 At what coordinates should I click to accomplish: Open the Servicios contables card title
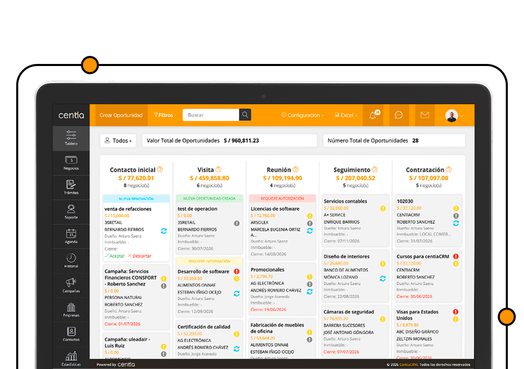click(346, 201)
